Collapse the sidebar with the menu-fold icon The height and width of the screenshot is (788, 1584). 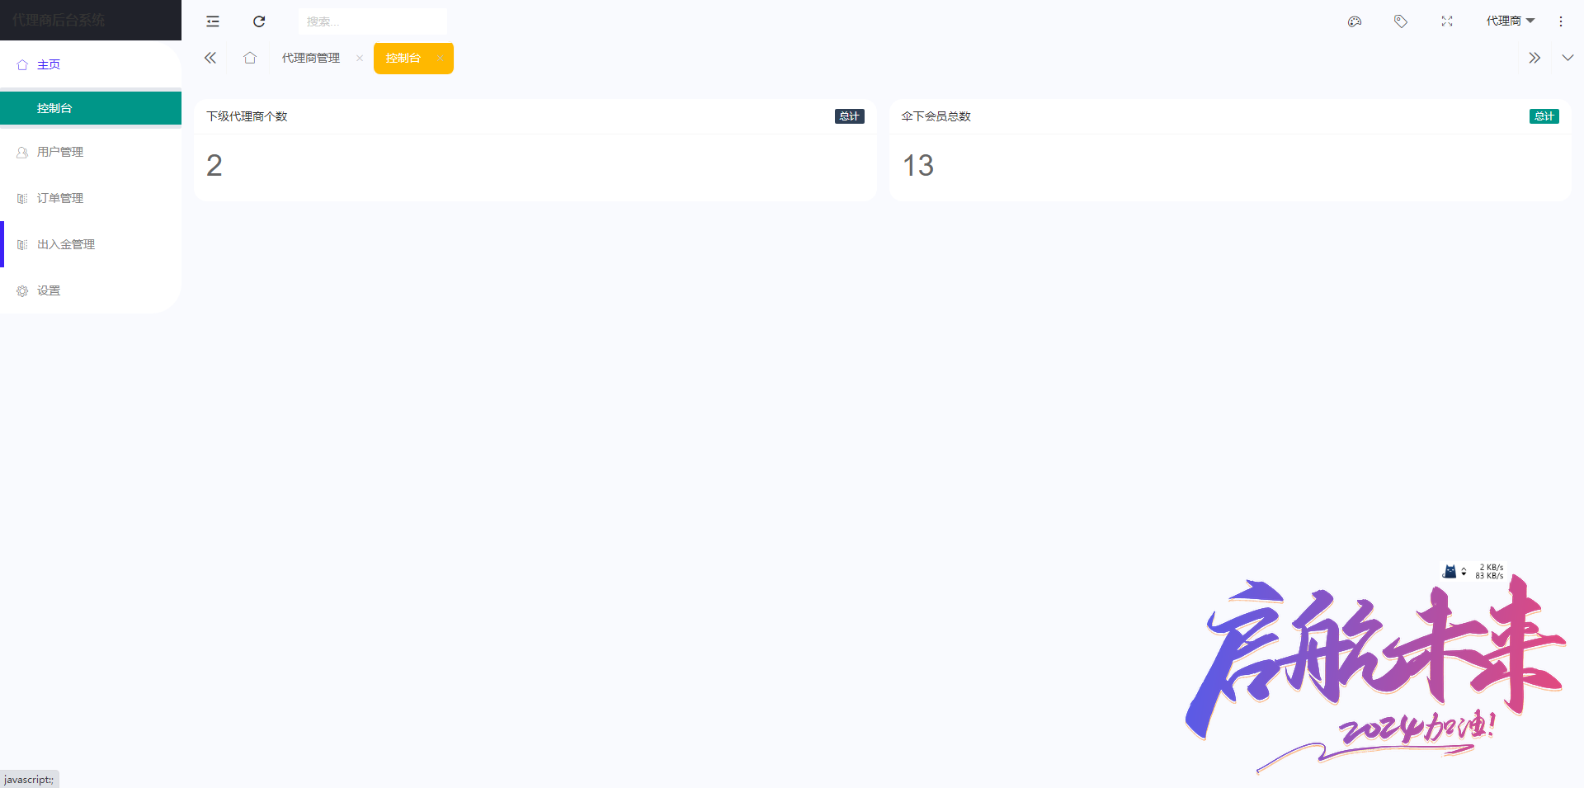point(213,21)
